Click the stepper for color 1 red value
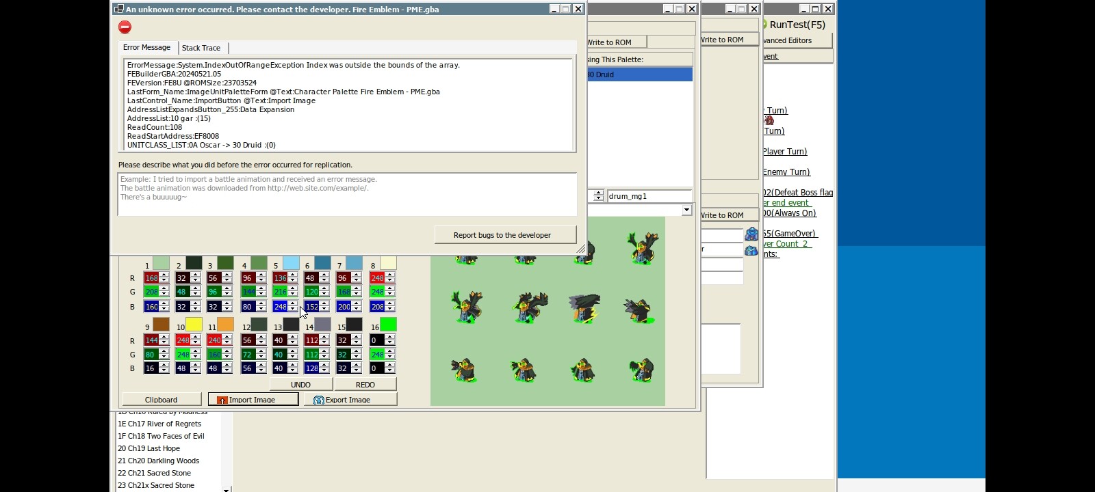1095x492 pixels. 164,278
